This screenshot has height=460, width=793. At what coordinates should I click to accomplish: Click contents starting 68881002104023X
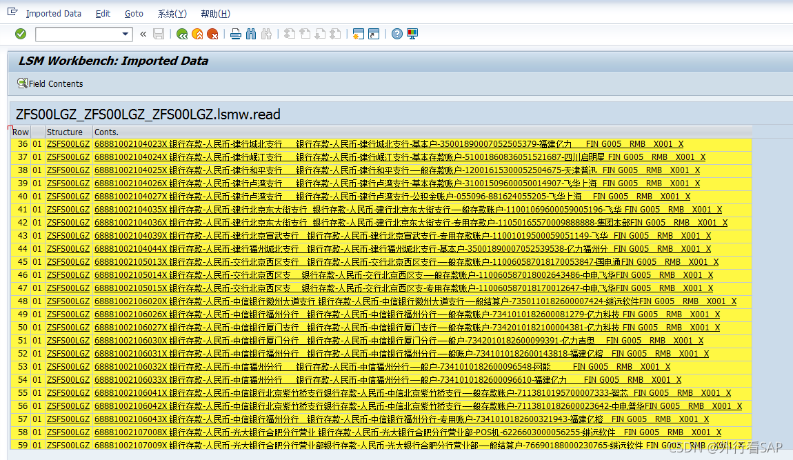389,143
